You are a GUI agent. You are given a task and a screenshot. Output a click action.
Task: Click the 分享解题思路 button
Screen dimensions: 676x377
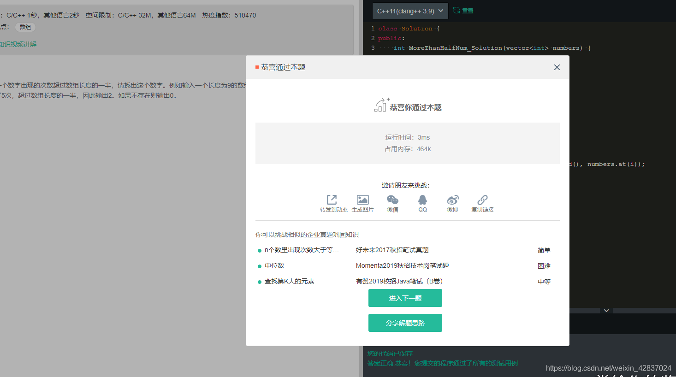pyautogui.click(x=405, y=323)
